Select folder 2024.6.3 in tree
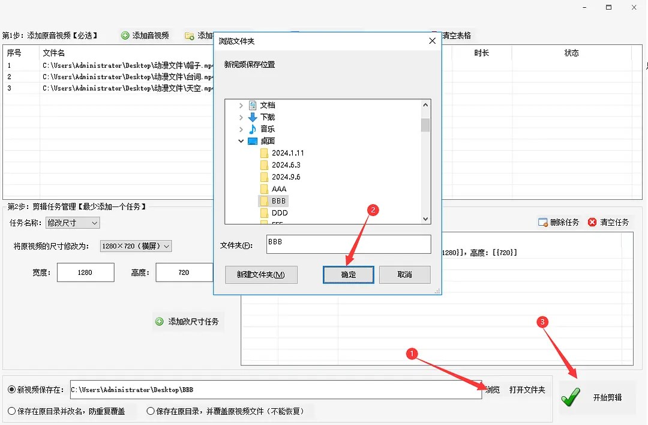The width and height of the screenshot is (648, 425). pos(286,165)
